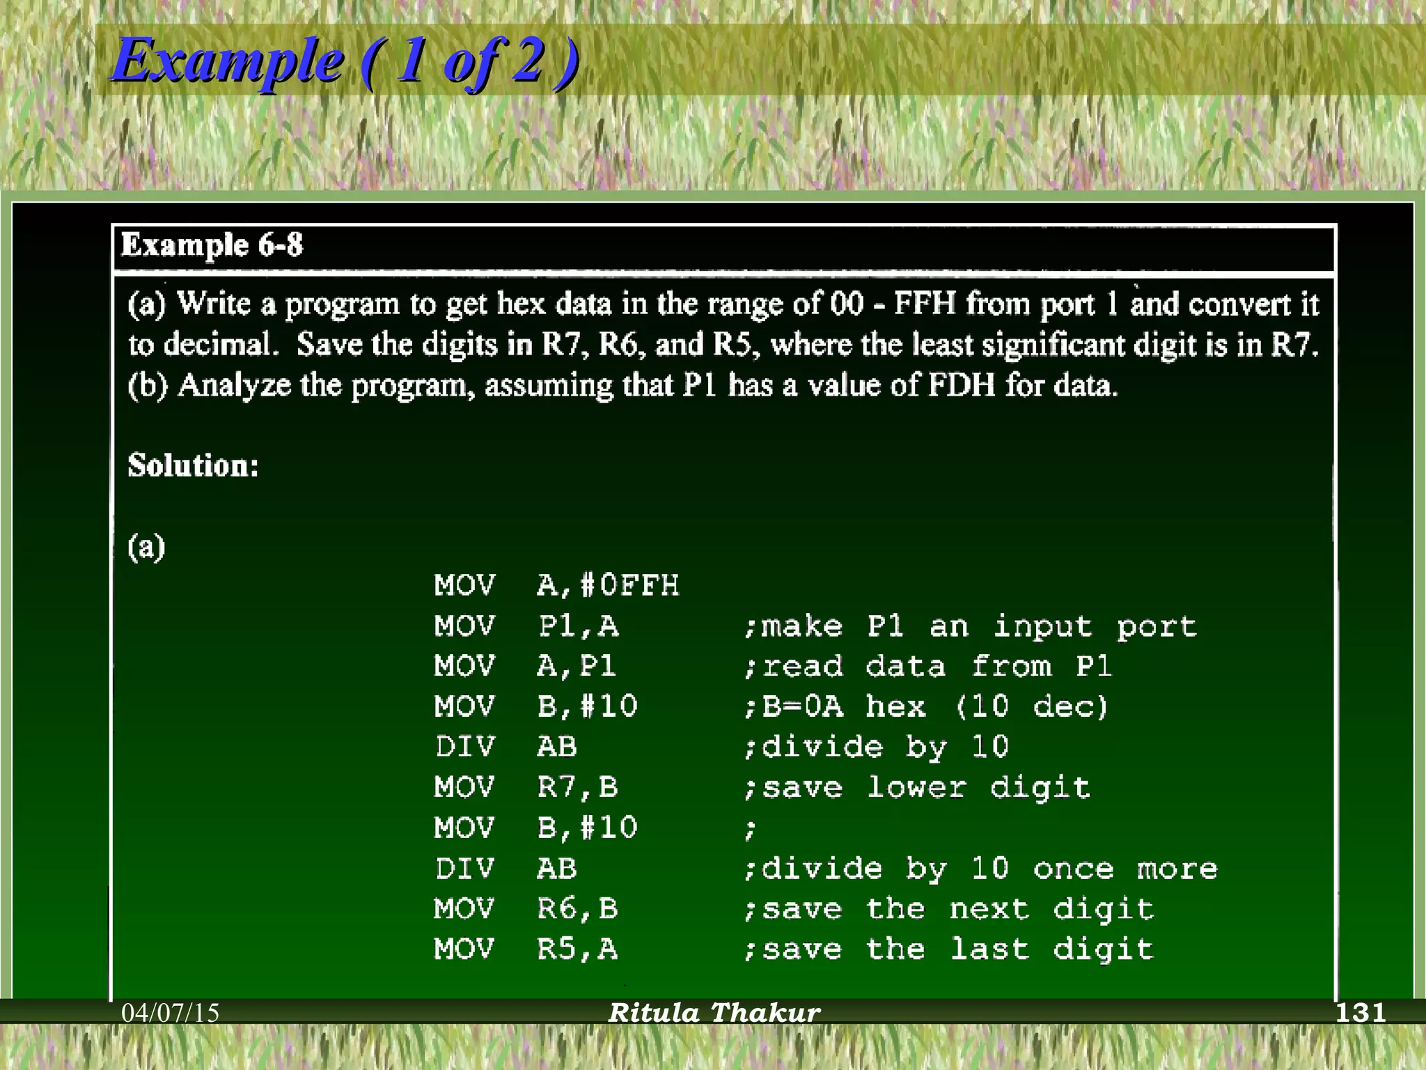Click the author name 'Ritula Thakur'

(714, 1013)
